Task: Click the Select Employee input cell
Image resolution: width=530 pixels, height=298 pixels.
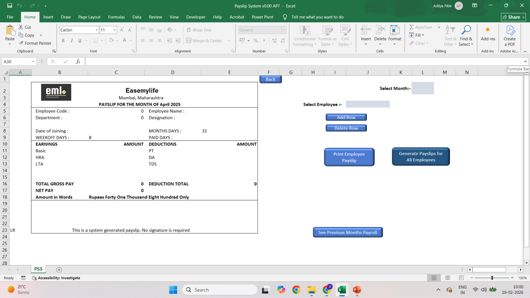Action: 368,104
